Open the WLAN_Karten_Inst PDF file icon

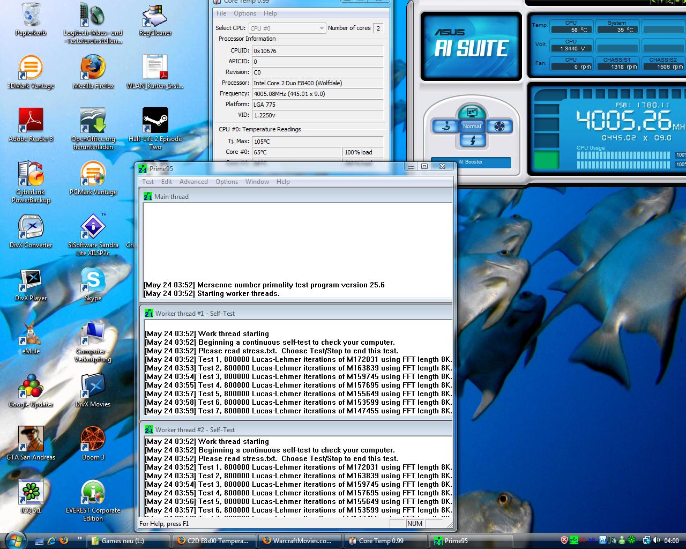[155, 72]
